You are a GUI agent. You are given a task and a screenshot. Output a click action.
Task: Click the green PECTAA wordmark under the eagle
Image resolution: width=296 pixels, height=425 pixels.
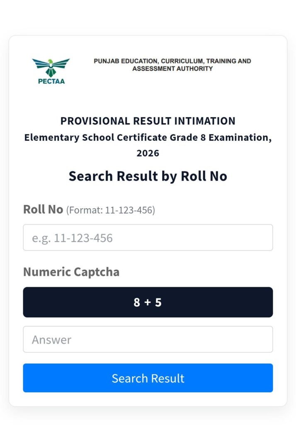[51, 81]
